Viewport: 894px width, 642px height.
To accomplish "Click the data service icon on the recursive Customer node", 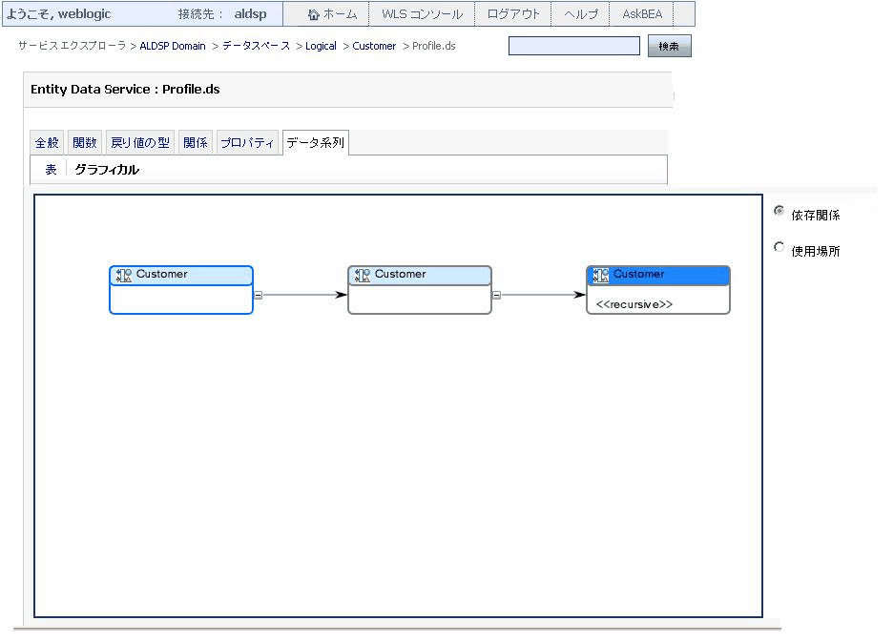I will pos(600,276).
